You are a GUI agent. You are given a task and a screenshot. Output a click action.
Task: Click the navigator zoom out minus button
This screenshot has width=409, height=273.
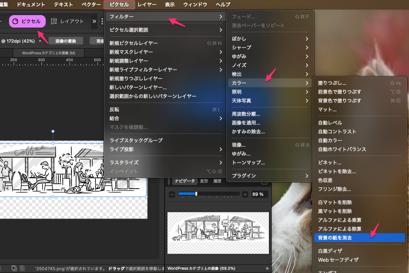click(x=172, y=194)
